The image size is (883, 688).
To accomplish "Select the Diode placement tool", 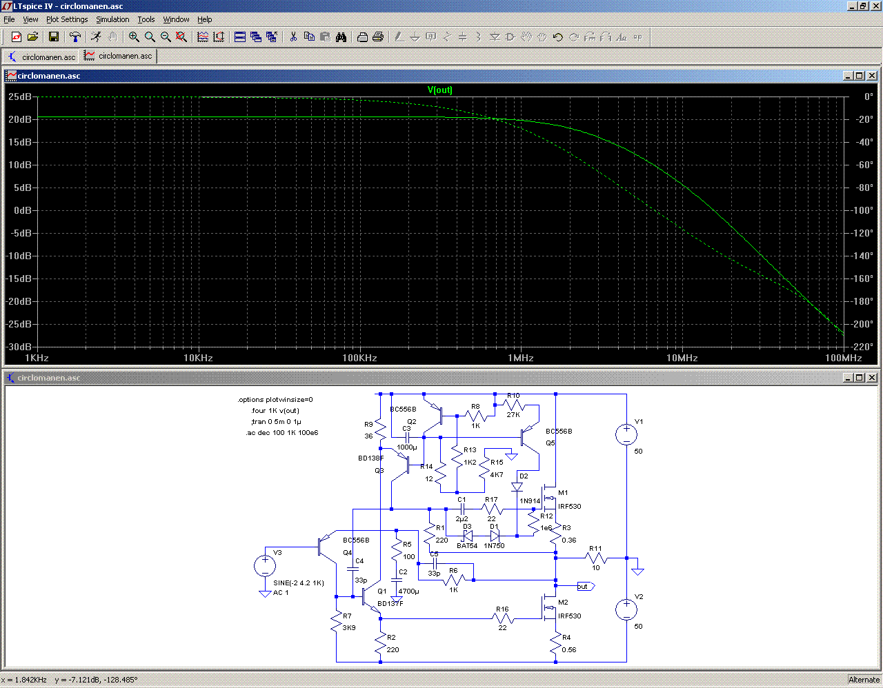I will (x=495, y=37).
